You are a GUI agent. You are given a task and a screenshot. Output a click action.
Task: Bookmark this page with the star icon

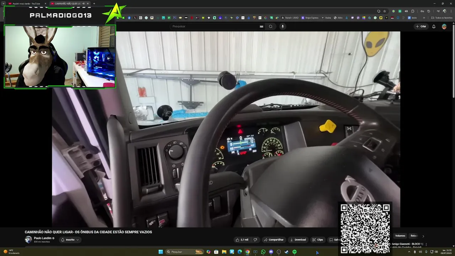pos(385,11)
